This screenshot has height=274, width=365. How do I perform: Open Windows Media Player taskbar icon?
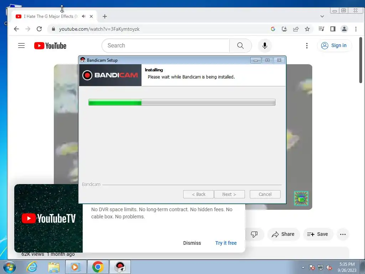76,267
